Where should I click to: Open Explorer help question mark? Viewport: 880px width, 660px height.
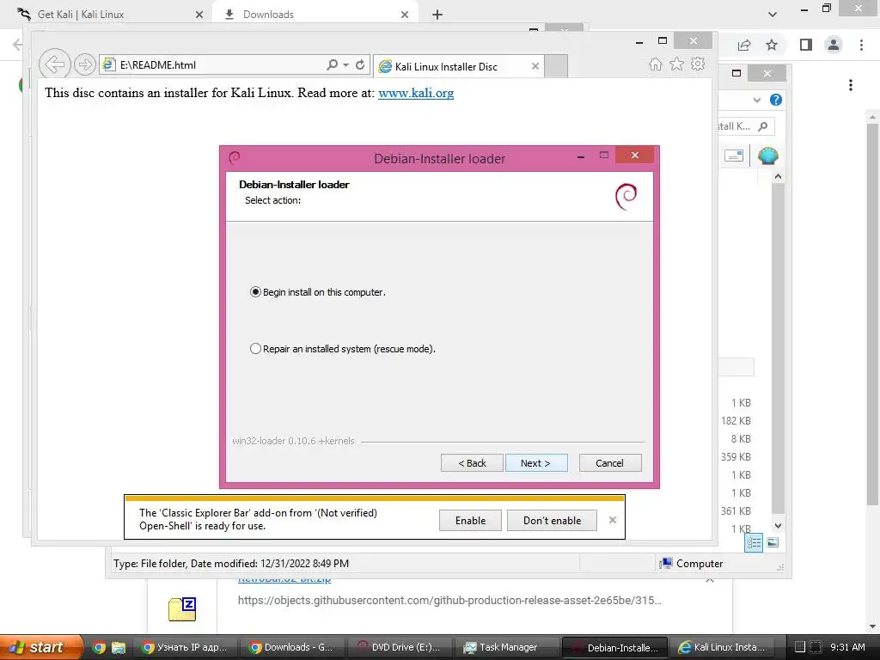pyautogui.click(x=776, y=100)
